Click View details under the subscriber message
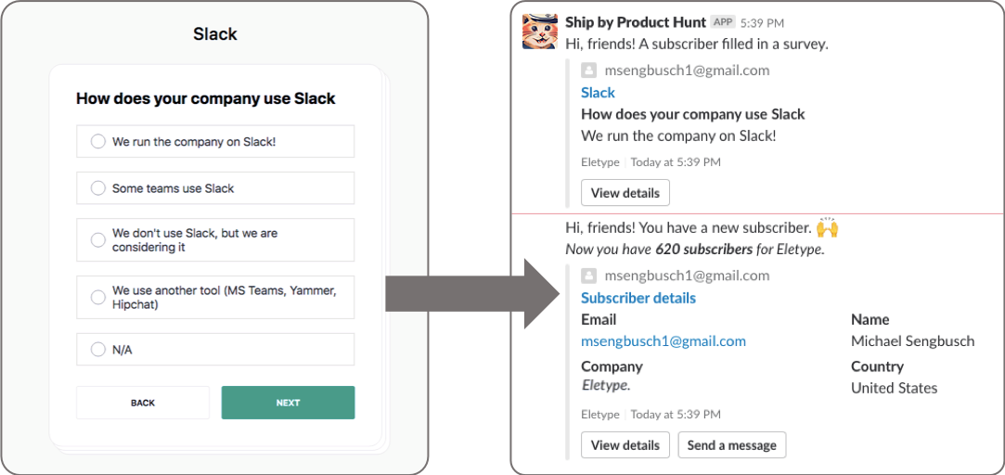The width and height of the screenshot is (1005, 475). point(625,445)
